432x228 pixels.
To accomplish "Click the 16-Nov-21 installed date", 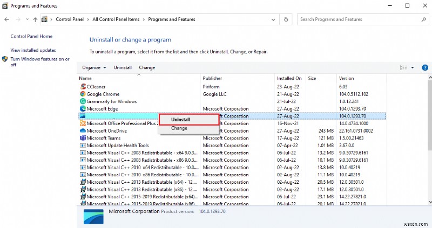I will click(x=288, y=123).
